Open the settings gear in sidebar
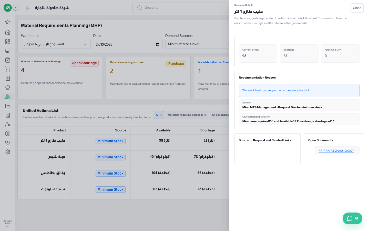Screen dimensions: 369x231 pyautogui.click(x=8, y=152)
